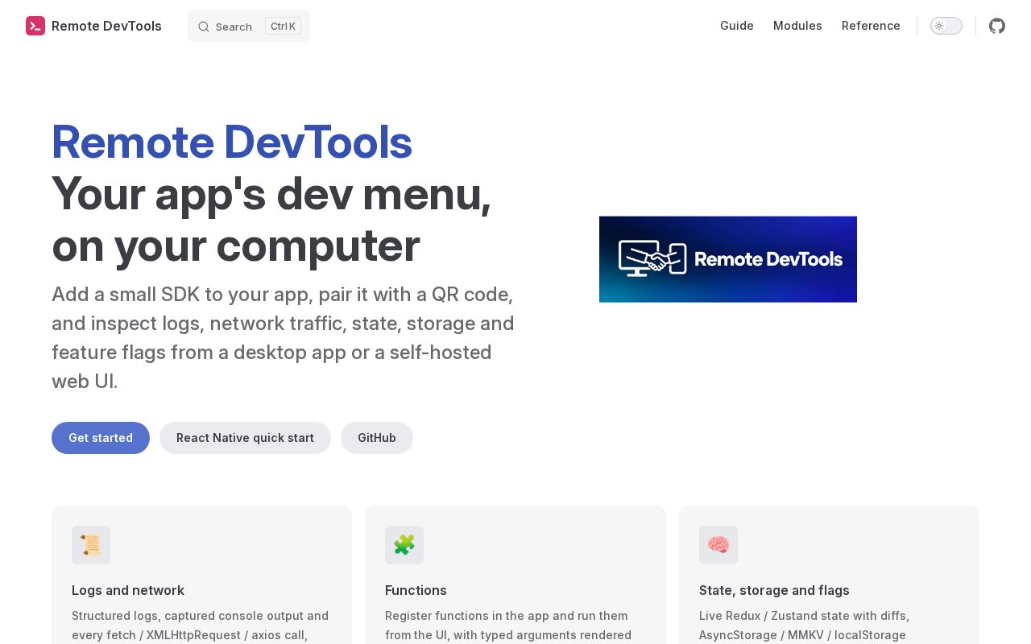Click 'Live Redux / Zustand state' description
Screen dimensions: 1031x644
click(x=804, y=625)
